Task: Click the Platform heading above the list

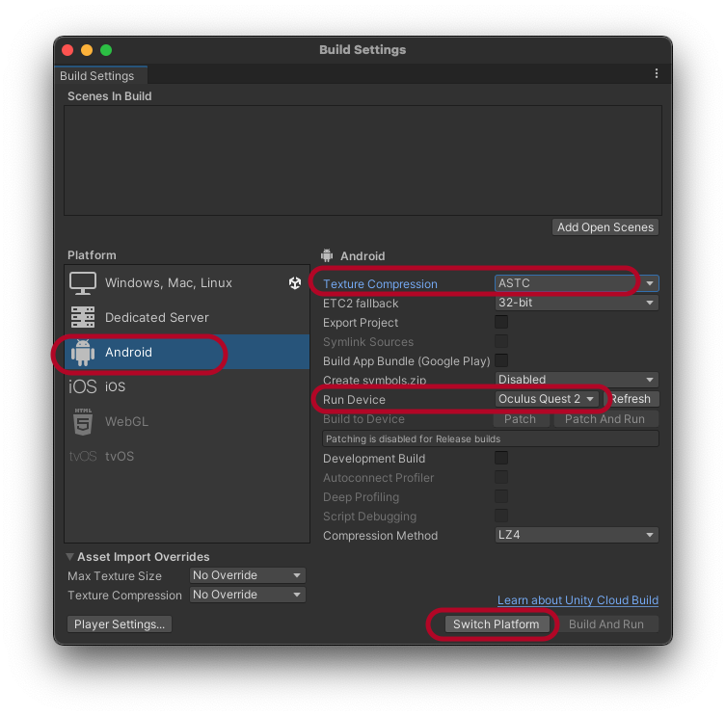Action: (x=92, y=255)
